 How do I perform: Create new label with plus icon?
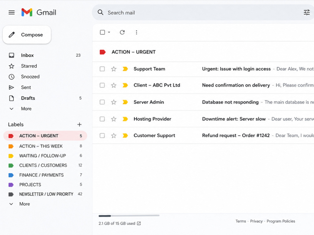click(x=79, y=124)
